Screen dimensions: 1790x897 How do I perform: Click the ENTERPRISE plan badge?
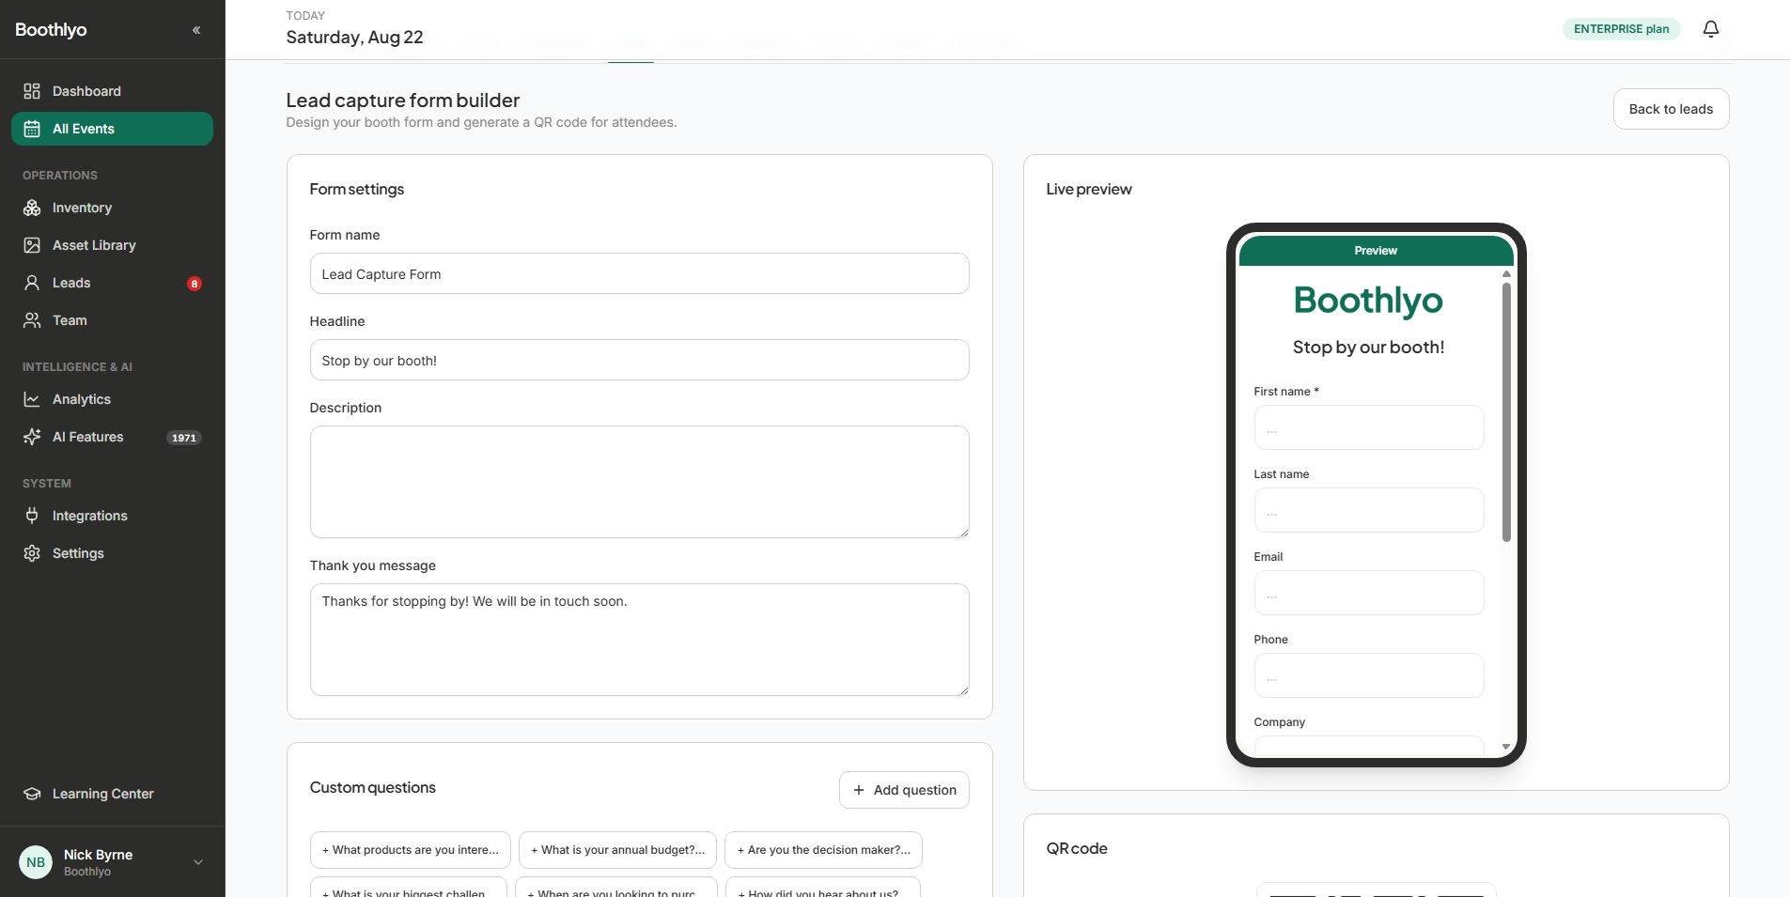[1621, 29]
